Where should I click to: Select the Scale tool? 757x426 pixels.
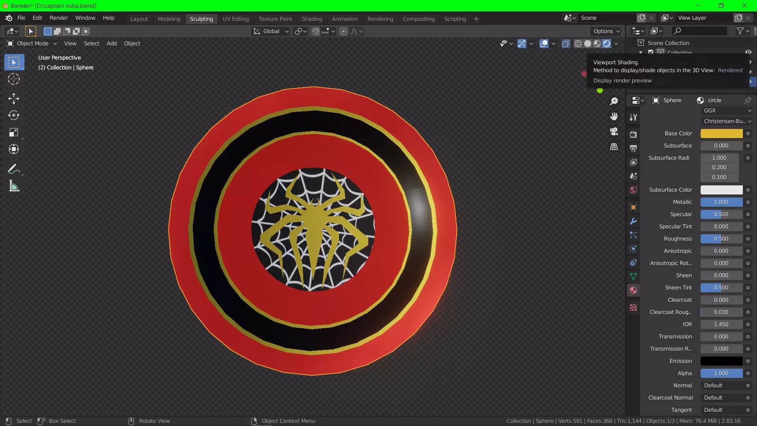click(14, 133)
